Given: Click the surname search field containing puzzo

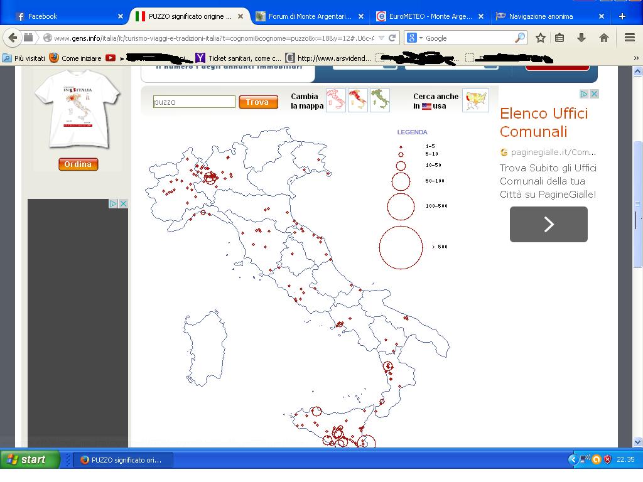Looking at the screenshot, I should pyautogui.click(x=194, y=102).
